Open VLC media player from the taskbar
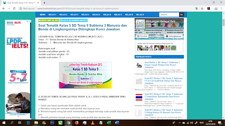Viewport: 225px width, 126px height. click(x=93, y=123)
